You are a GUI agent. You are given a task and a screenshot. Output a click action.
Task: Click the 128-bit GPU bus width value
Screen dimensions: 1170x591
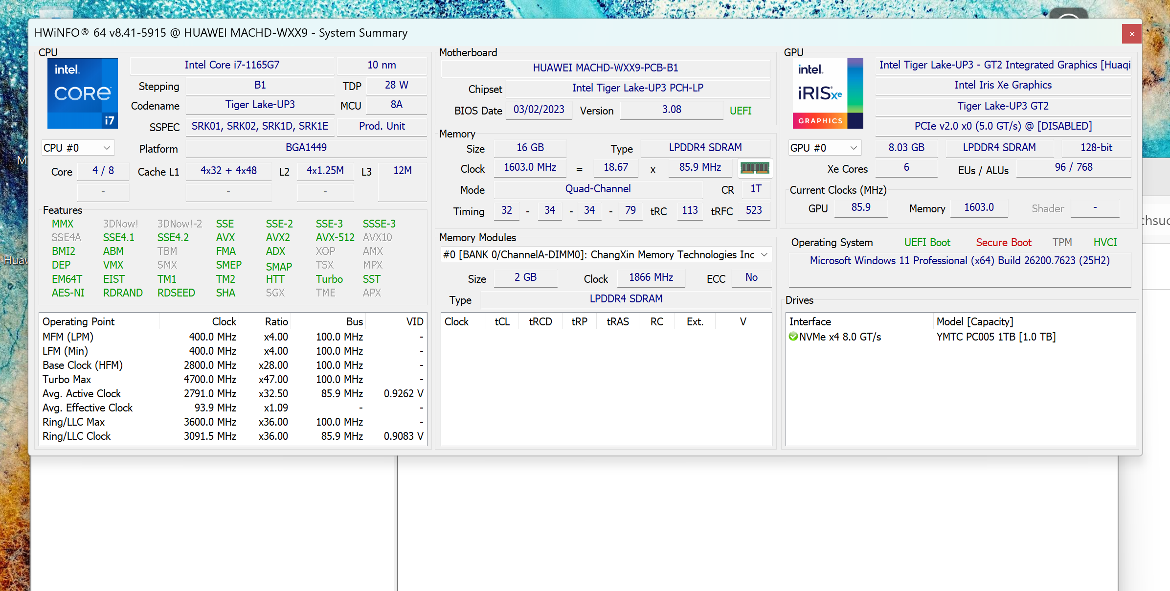[x=1097, y=148]
